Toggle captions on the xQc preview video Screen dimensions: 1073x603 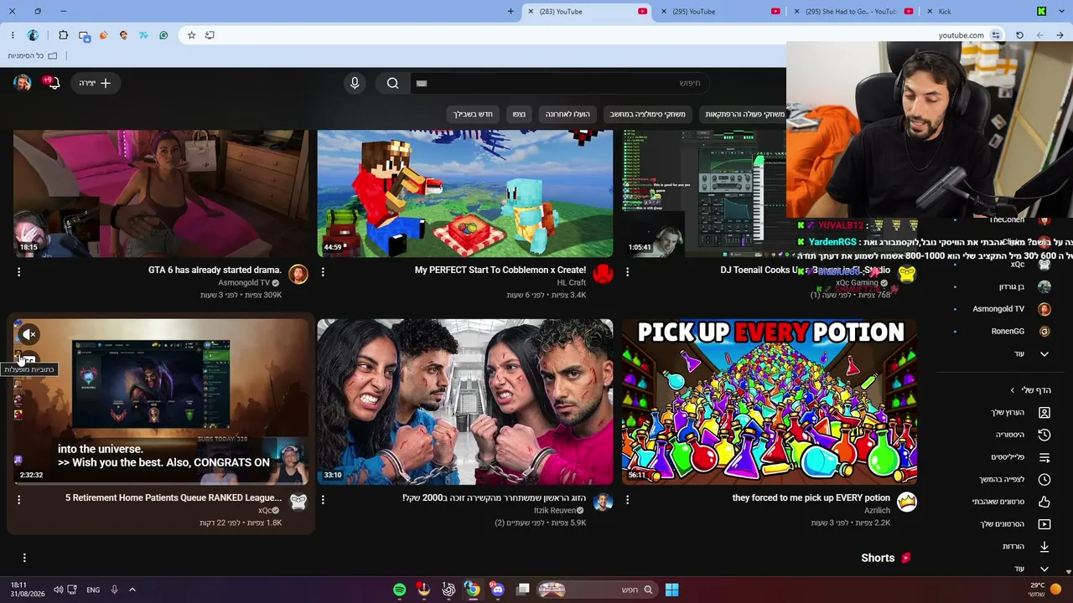click(x=29, y=360)
